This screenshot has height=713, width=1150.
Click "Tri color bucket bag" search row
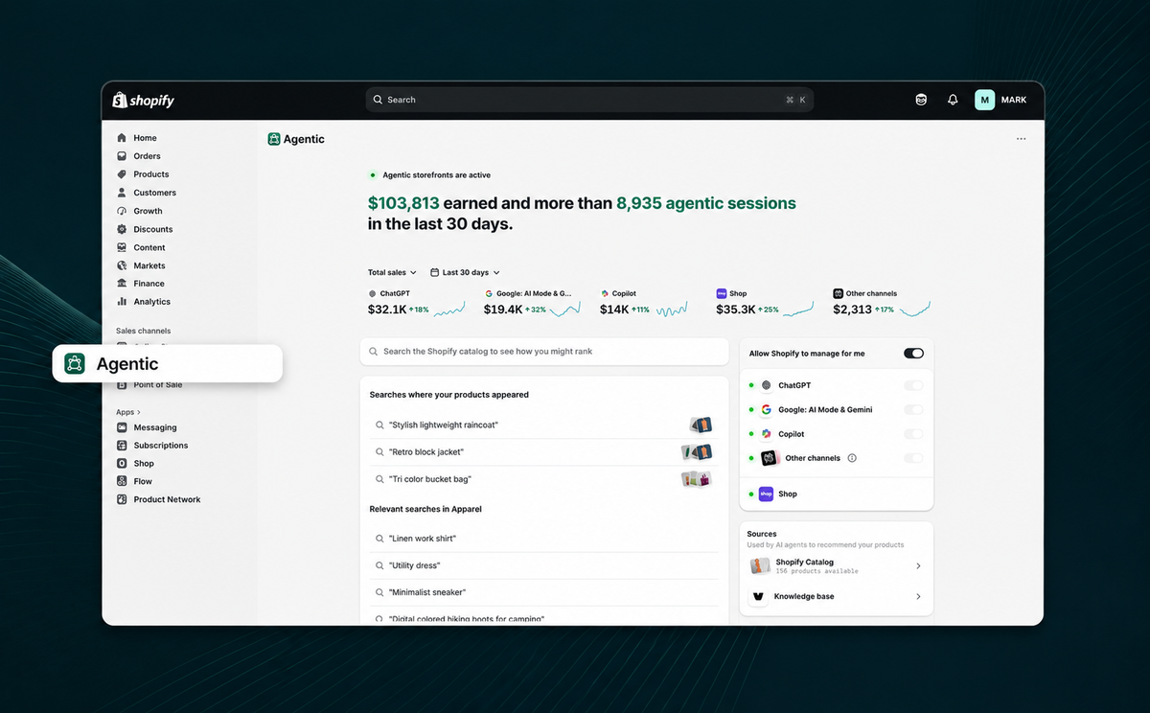pos(544,479)
